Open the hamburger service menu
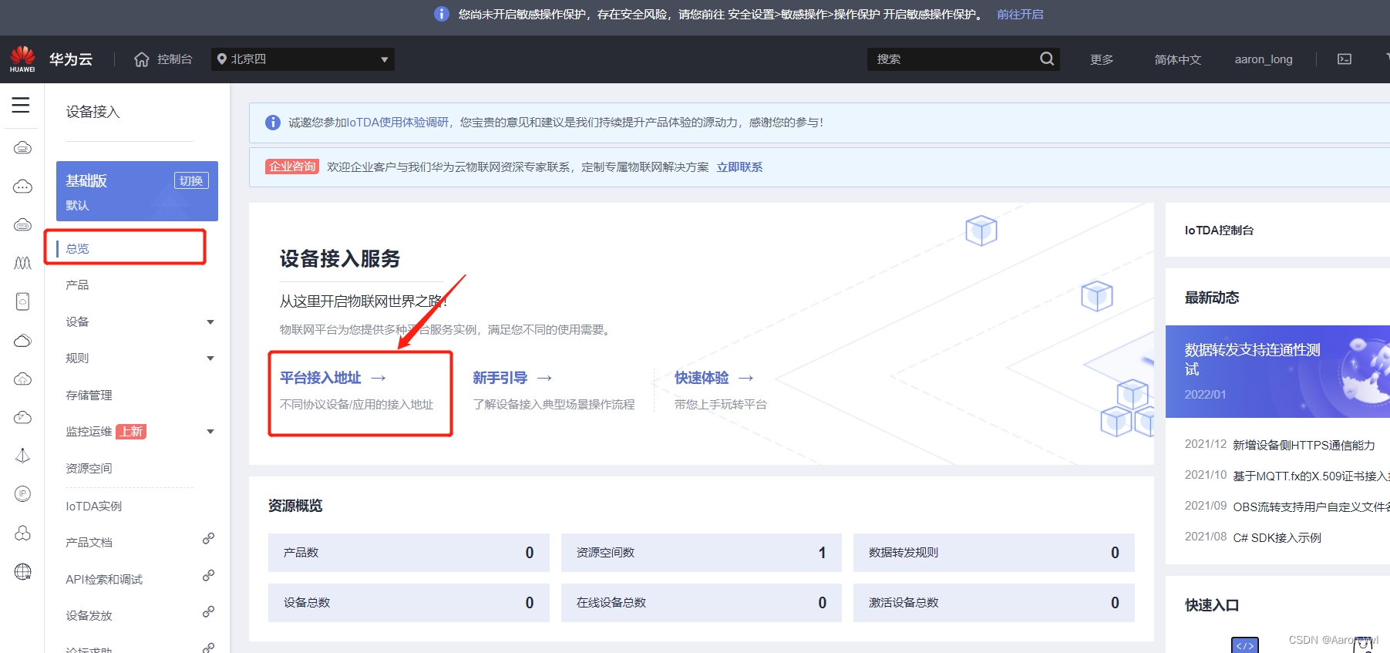 (21, 105)
